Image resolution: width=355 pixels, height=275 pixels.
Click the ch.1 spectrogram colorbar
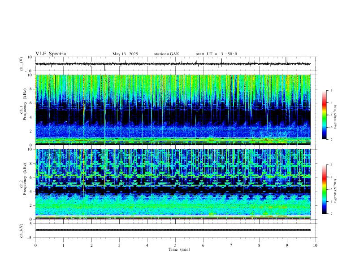pyautogui.click(x=324, y=115)
